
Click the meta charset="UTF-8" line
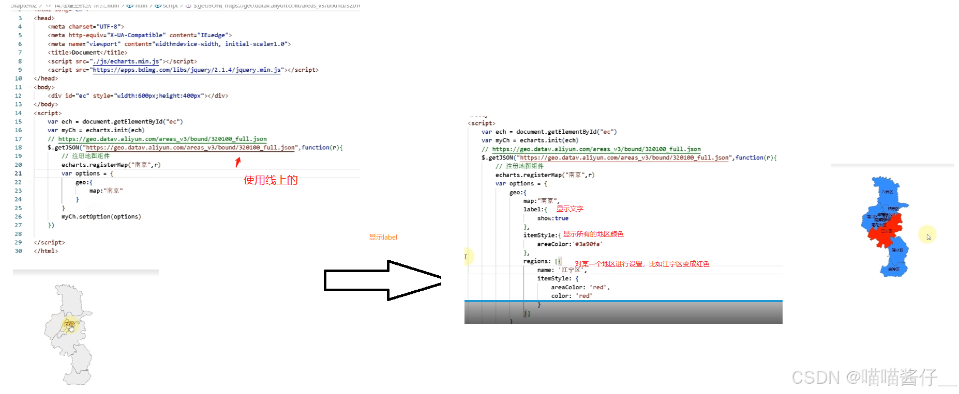(86, 27)
